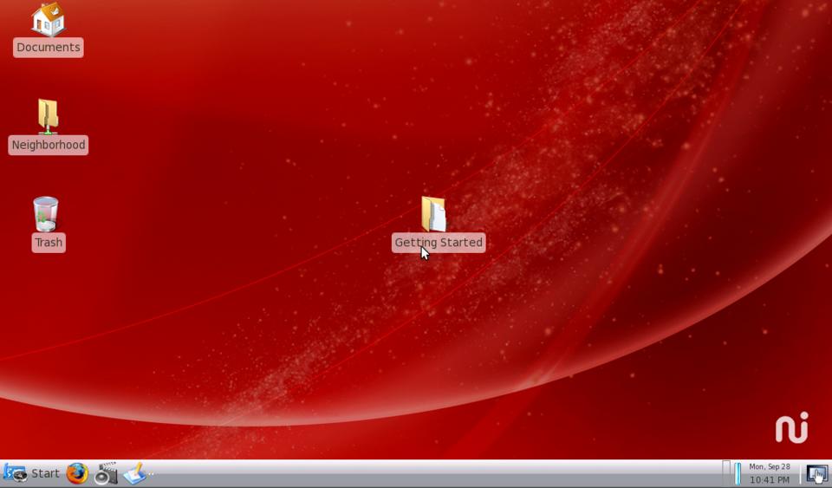Screen dimensions: 832x488
Task: Select the Neighborhood label text
Action: (49, 145)
